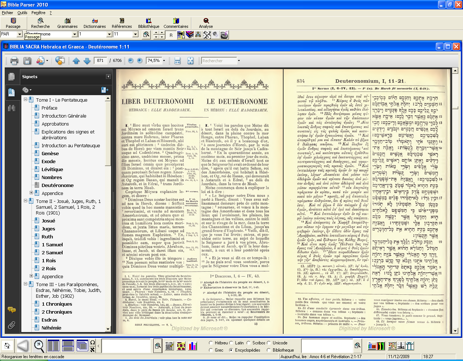Select the Unicode radio button
The image size is (463, 361).
269,343
